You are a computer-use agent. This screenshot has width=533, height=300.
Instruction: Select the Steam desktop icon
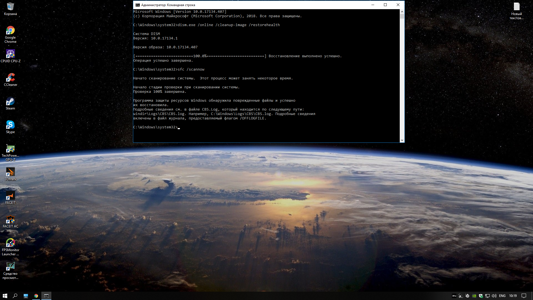tap(10, 101)
